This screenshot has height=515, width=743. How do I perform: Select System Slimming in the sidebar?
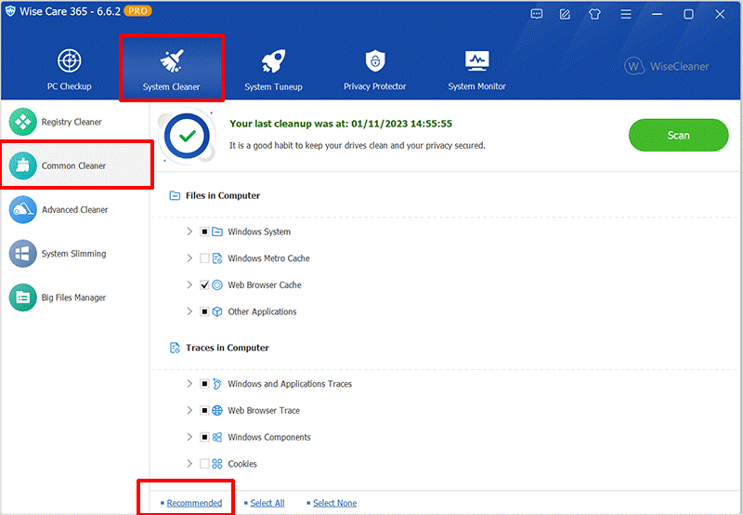[74, 254]
